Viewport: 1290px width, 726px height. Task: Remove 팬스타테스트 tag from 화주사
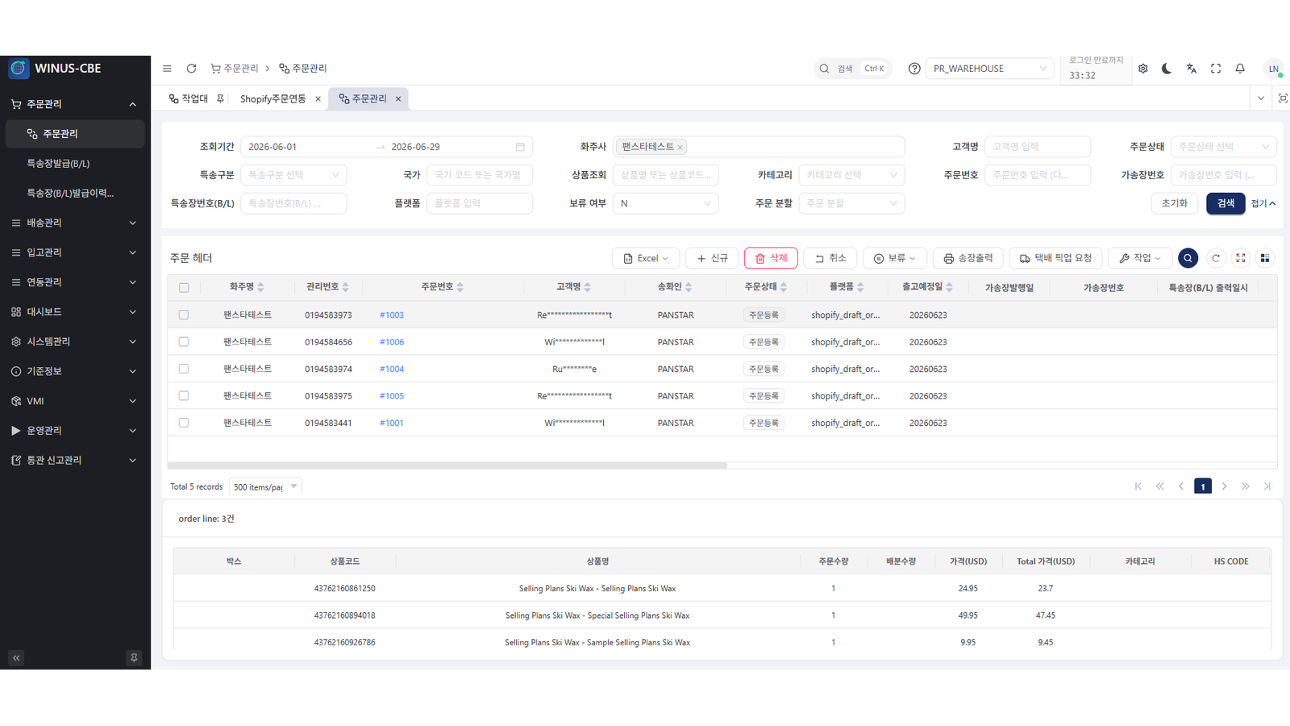(680, 147)
